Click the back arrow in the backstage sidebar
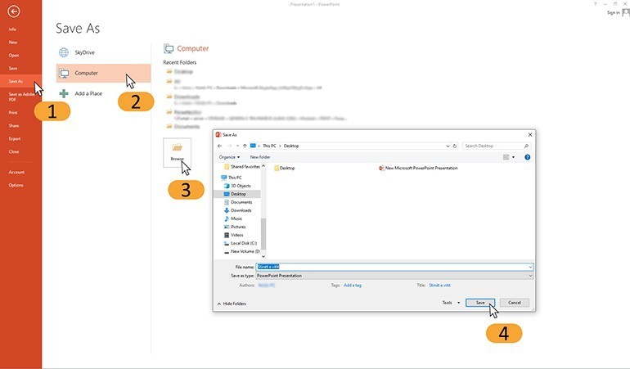The width and height of the screenshot is (630, 369). point(13,11)
